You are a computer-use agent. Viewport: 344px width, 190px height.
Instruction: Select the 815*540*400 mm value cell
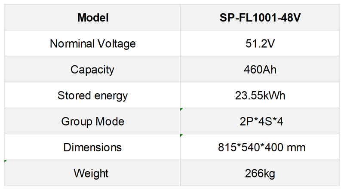point(261,147)
